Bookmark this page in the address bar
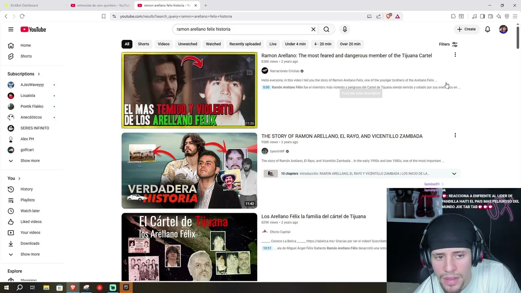Image resolution: width=521 pixels, height=293 pixels. [103, 16]
